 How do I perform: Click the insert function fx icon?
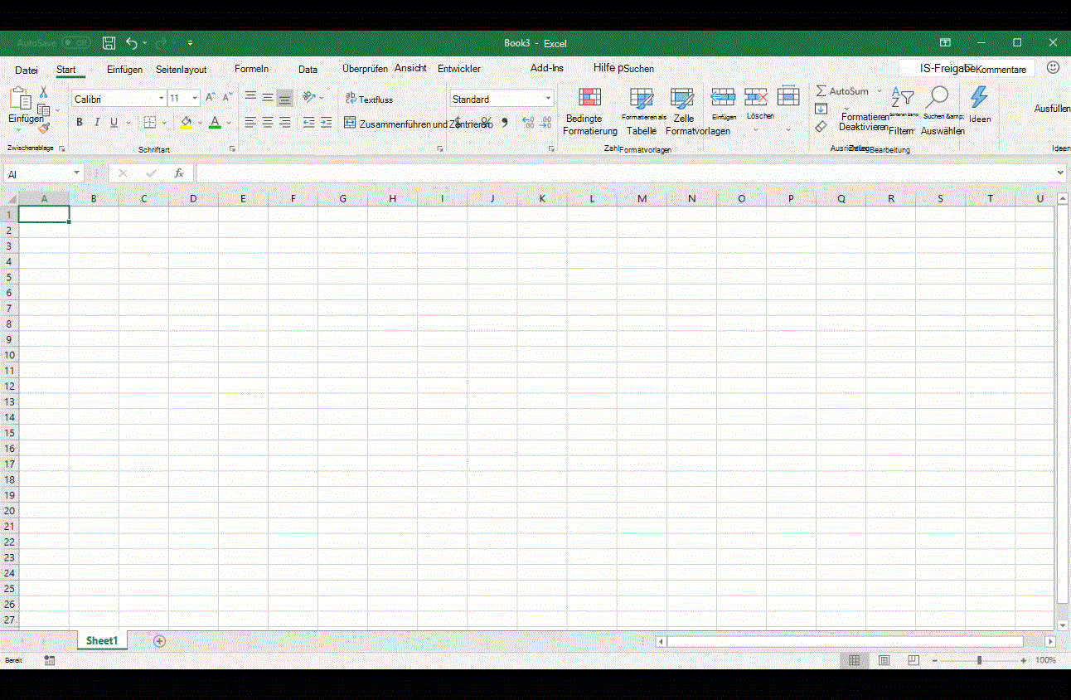(x=179, y=173)
